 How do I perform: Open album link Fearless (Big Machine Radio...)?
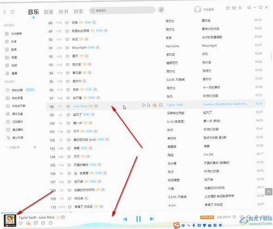click(x=225, y=104)
